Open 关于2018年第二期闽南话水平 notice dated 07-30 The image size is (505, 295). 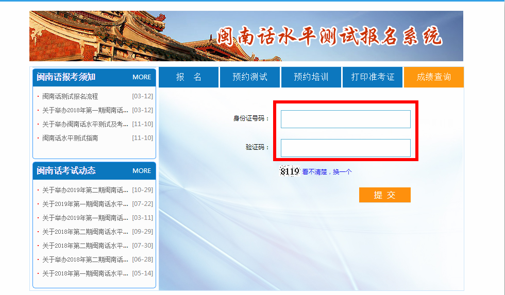(x=86, y=246)
